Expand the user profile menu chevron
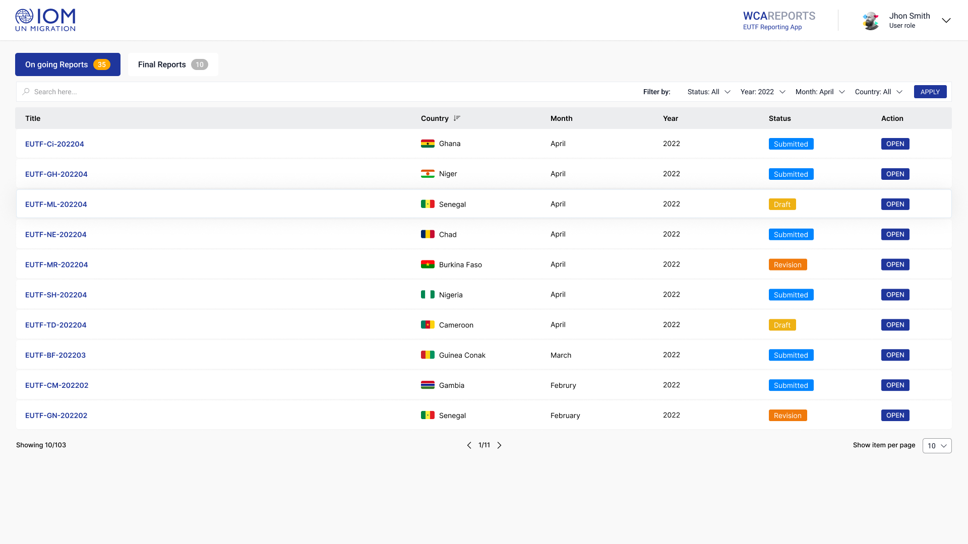Image resolution: width=968 pixels, height=544 pixels. [946, 21]
